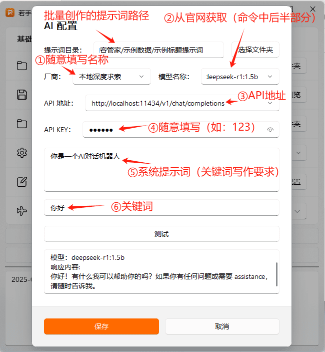Click the keyword field containing 你好
325x352 pixels.
click(161, 208)
